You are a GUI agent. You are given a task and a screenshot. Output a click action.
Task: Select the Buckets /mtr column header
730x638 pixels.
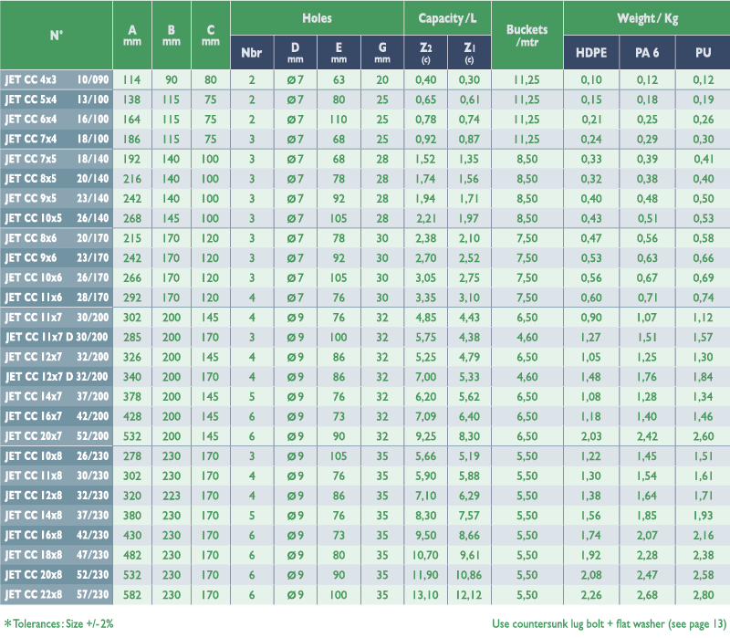(x=527, y=36)
